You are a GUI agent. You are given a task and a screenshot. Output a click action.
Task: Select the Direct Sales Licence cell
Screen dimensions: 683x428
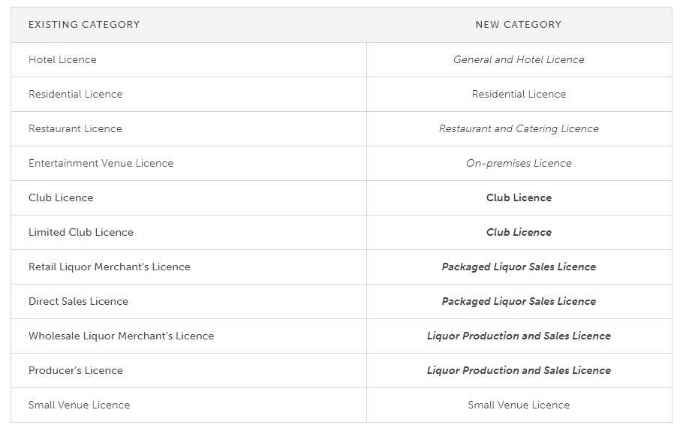point(78,301)
